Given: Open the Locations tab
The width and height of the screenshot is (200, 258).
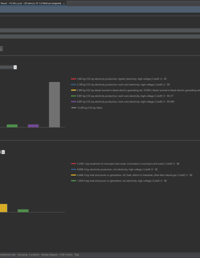Looking at the screenshot, I should click(x=34, y=254).
